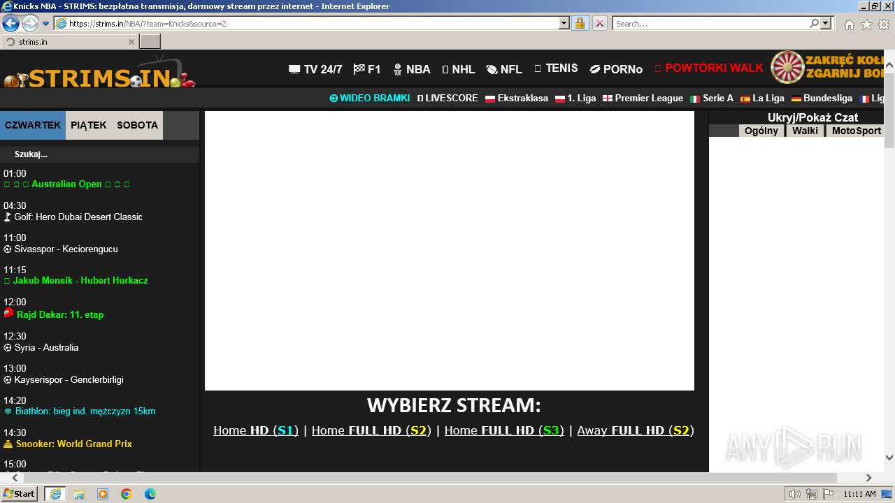Open the NBA section
Image resolution: width=895 pixels, height=503 pixels.
coord(412,69)
